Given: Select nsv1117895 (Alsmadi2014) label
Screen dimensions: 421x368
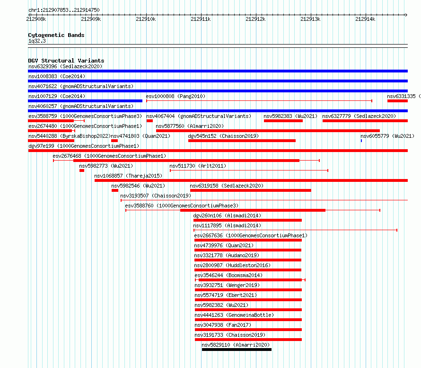Looking at the screenshot, I should (x=227, y=225).
